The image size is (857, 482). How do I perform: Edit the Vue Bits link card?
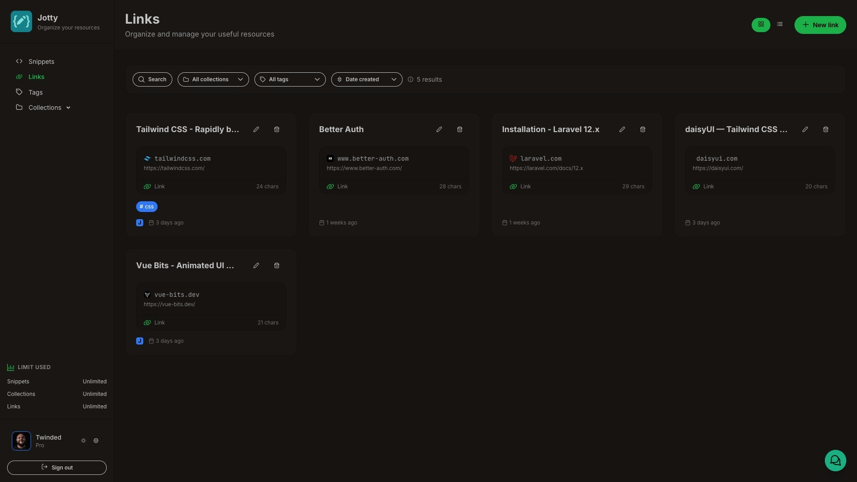pyautogui.click(x=256, y=266)
